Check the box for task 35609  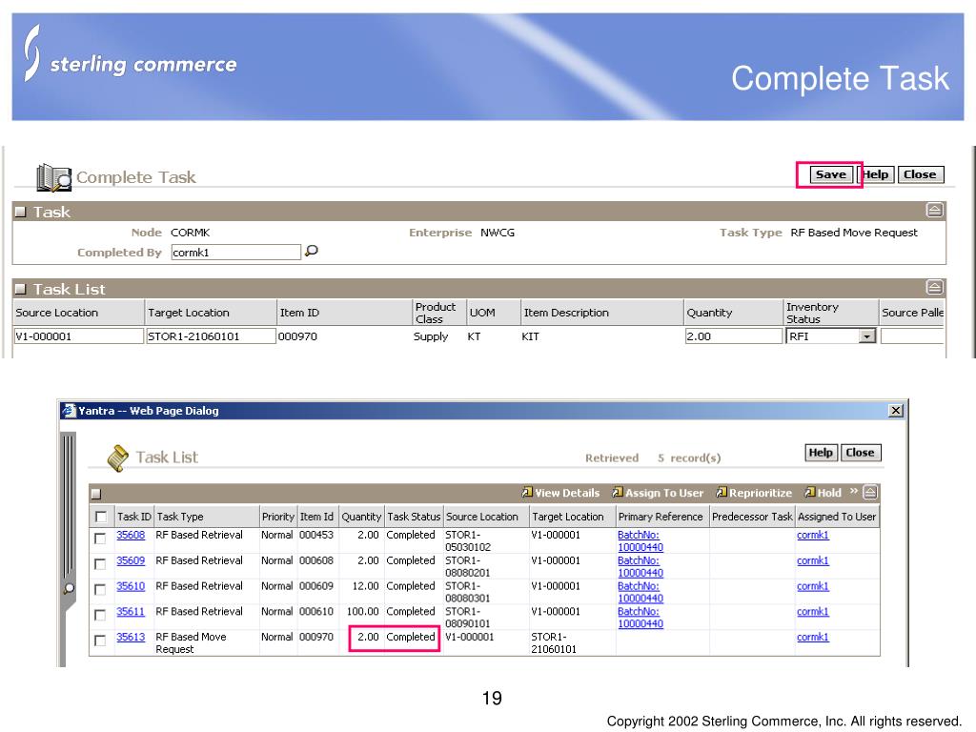point(100,564)
